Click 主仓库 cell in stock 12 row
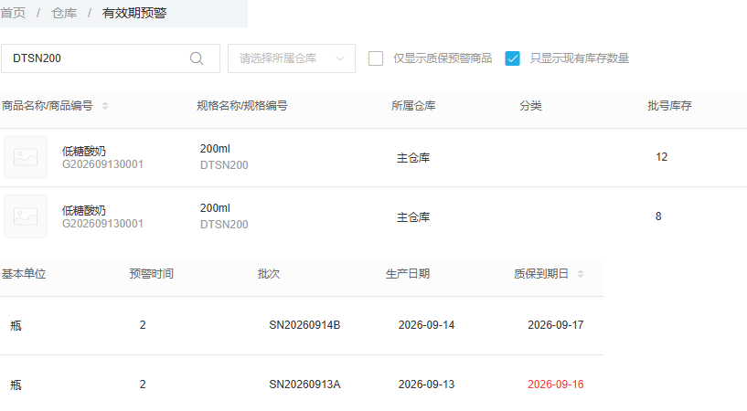747x411 pixels. click(x=413, y=158)
